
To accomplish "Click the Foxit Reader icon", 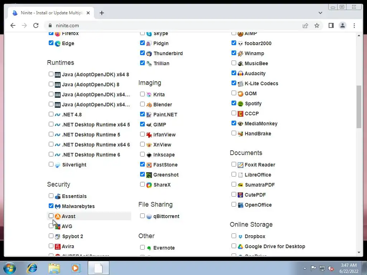I will pos(240,165).
